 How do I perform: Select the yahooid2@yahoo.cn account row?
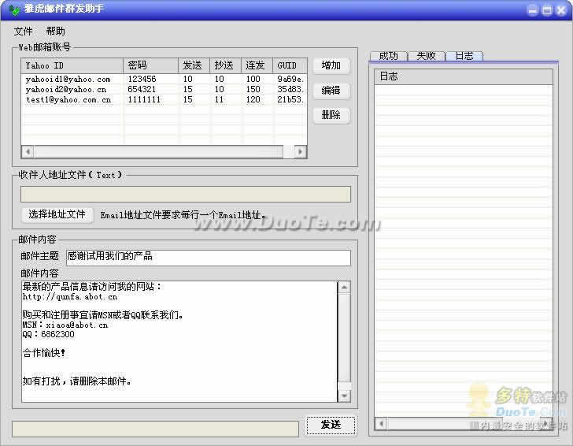click(x=164, y=89)
